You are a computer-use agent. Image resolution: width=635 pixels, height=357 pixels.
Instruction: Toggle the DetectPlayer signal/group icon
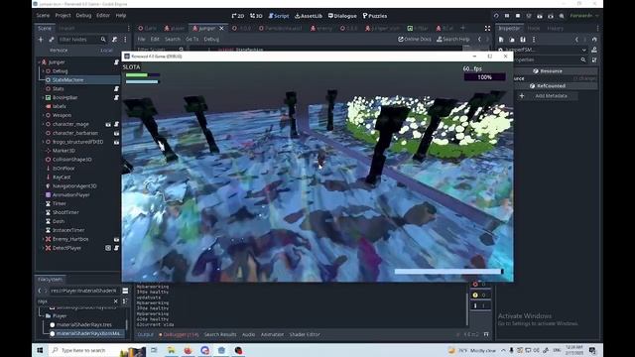(108, 248)
